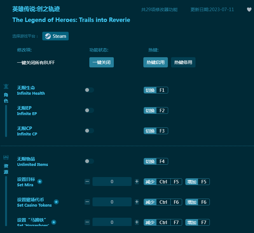Click 增加 F7 hotkey button
254x233 pixels.
(197, 223)
